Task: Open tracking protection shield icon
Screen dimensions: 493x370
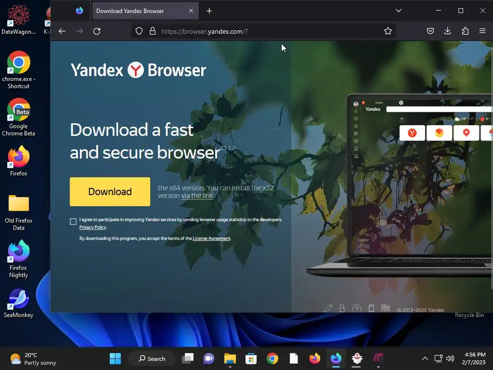Action: (x=139, y=31)
